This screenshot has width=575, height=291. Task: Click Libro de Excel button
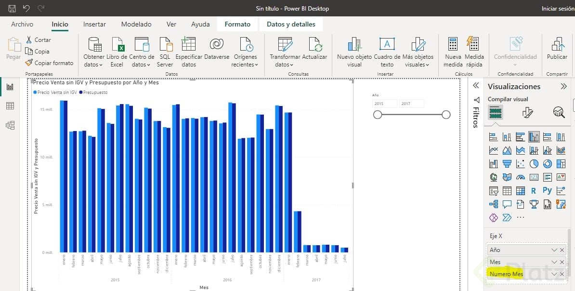117,52
